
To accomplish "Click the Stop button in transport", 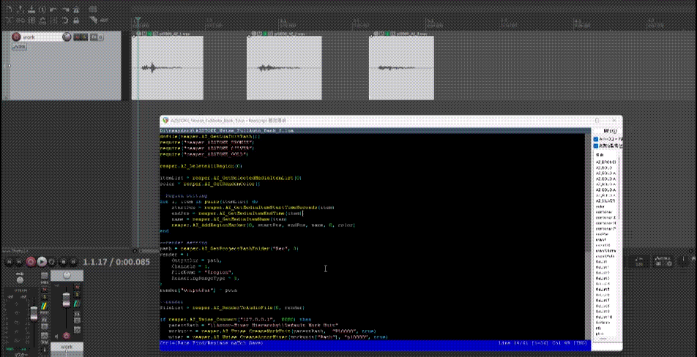I will [64, 261].
